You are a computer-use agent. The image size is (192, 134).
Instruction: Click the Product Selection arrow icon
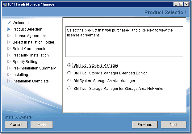(x=9, y=29)
